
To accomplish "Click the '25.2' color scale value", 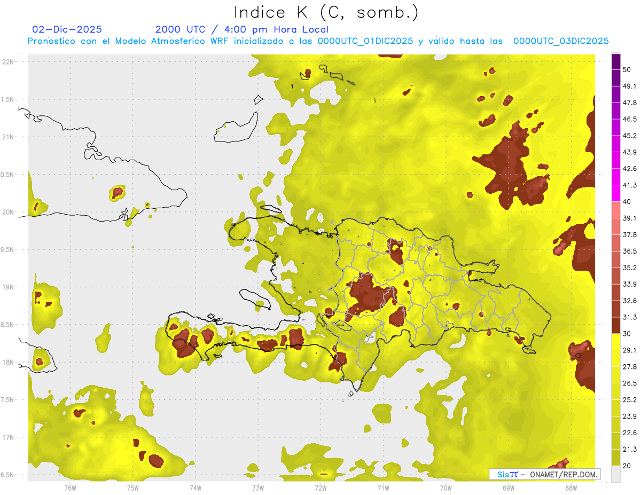I will point(630,399).
